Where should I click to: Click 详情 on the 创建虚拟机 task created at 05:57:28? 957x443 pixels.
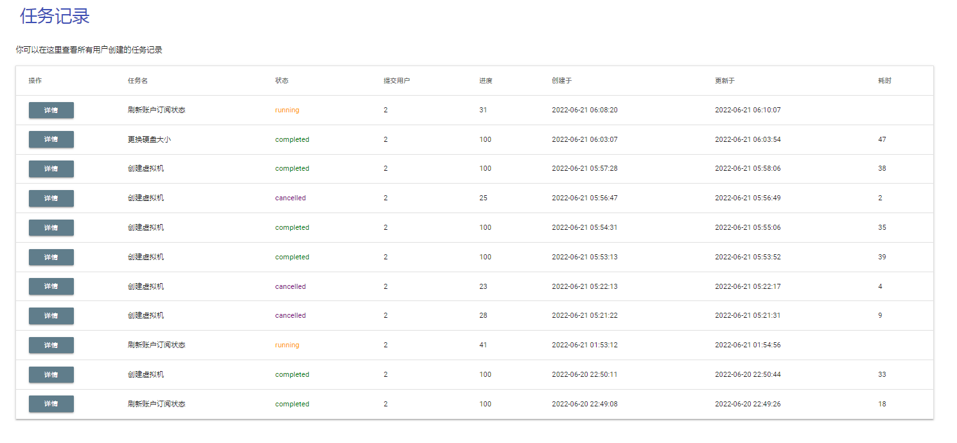[x=51, y=169]
